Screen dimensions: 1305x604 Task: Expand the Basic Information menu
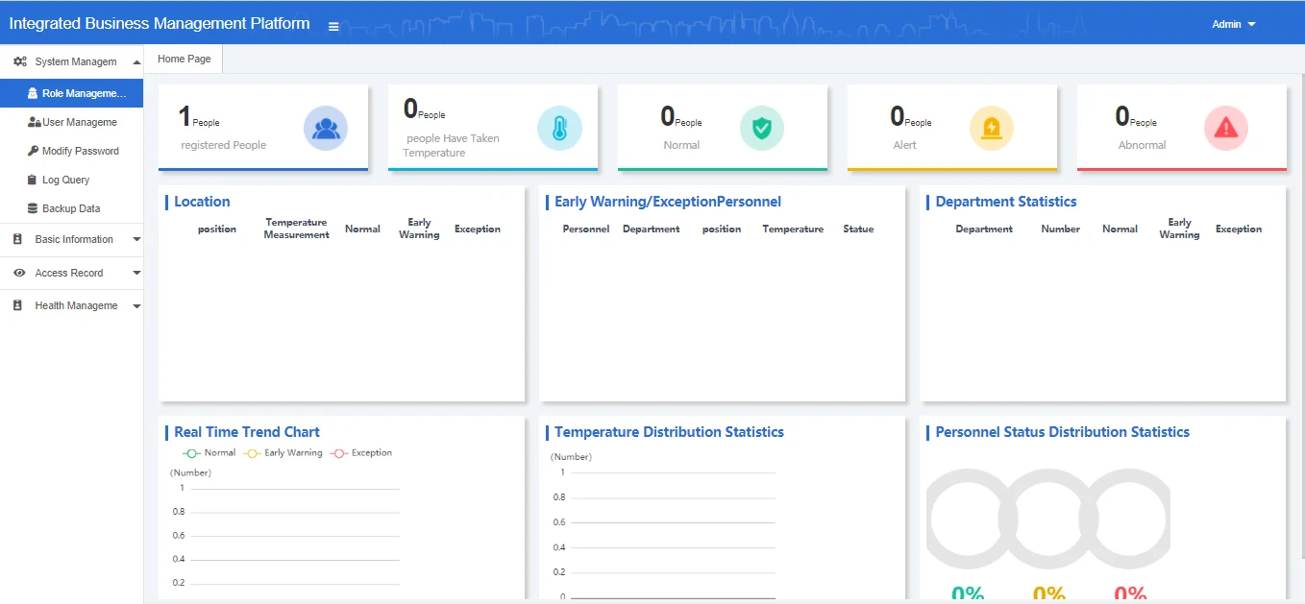74,239
